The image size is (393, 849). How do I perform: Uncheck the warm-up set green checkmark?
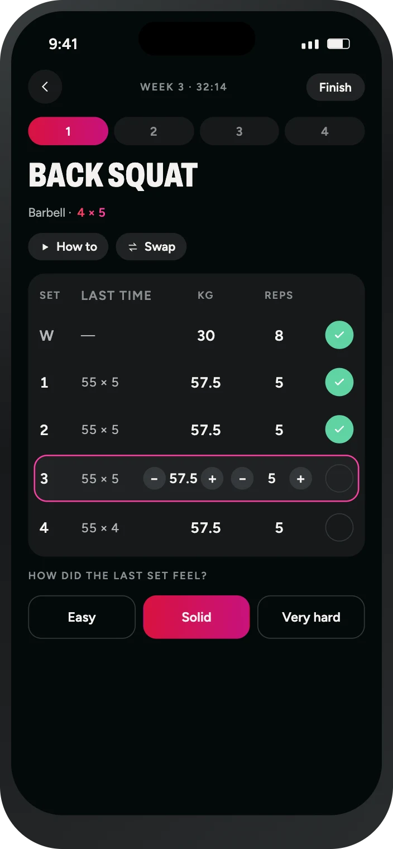click(339, 335)
